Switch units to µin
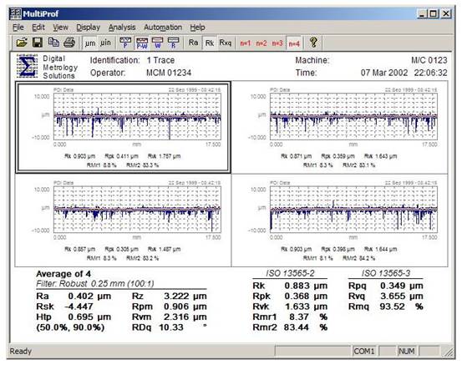The image size is (462, 365). point(105,43)
